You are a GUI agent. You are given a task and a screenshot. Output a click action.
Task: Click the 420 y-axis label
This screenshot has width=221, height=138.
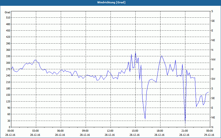pos(8,37)
